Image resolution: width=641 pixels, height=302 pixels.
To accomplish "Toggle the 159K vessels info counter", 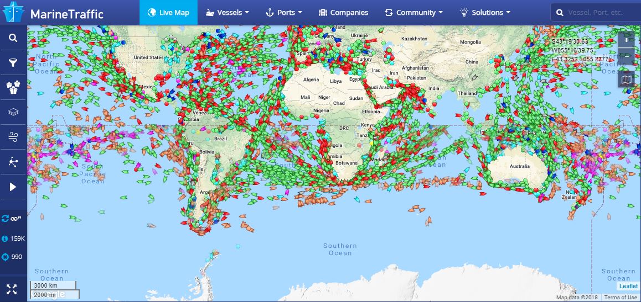I will [13, 239].
